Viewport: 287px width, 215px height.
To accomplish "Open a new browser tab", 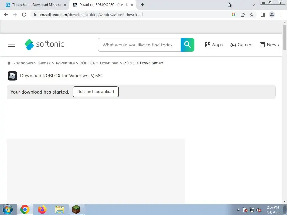I will 143,5.
